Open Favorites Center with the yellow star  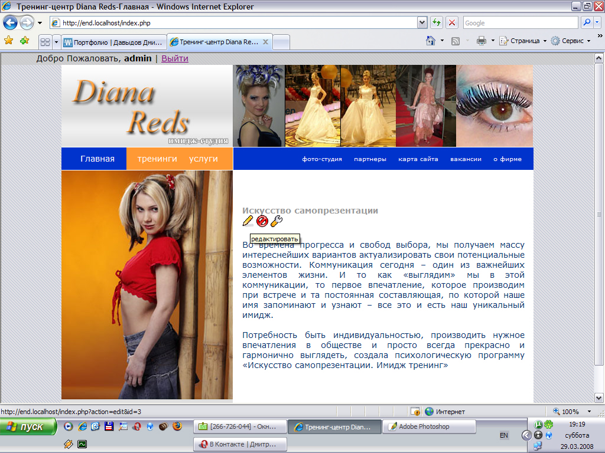click(8, 41)
